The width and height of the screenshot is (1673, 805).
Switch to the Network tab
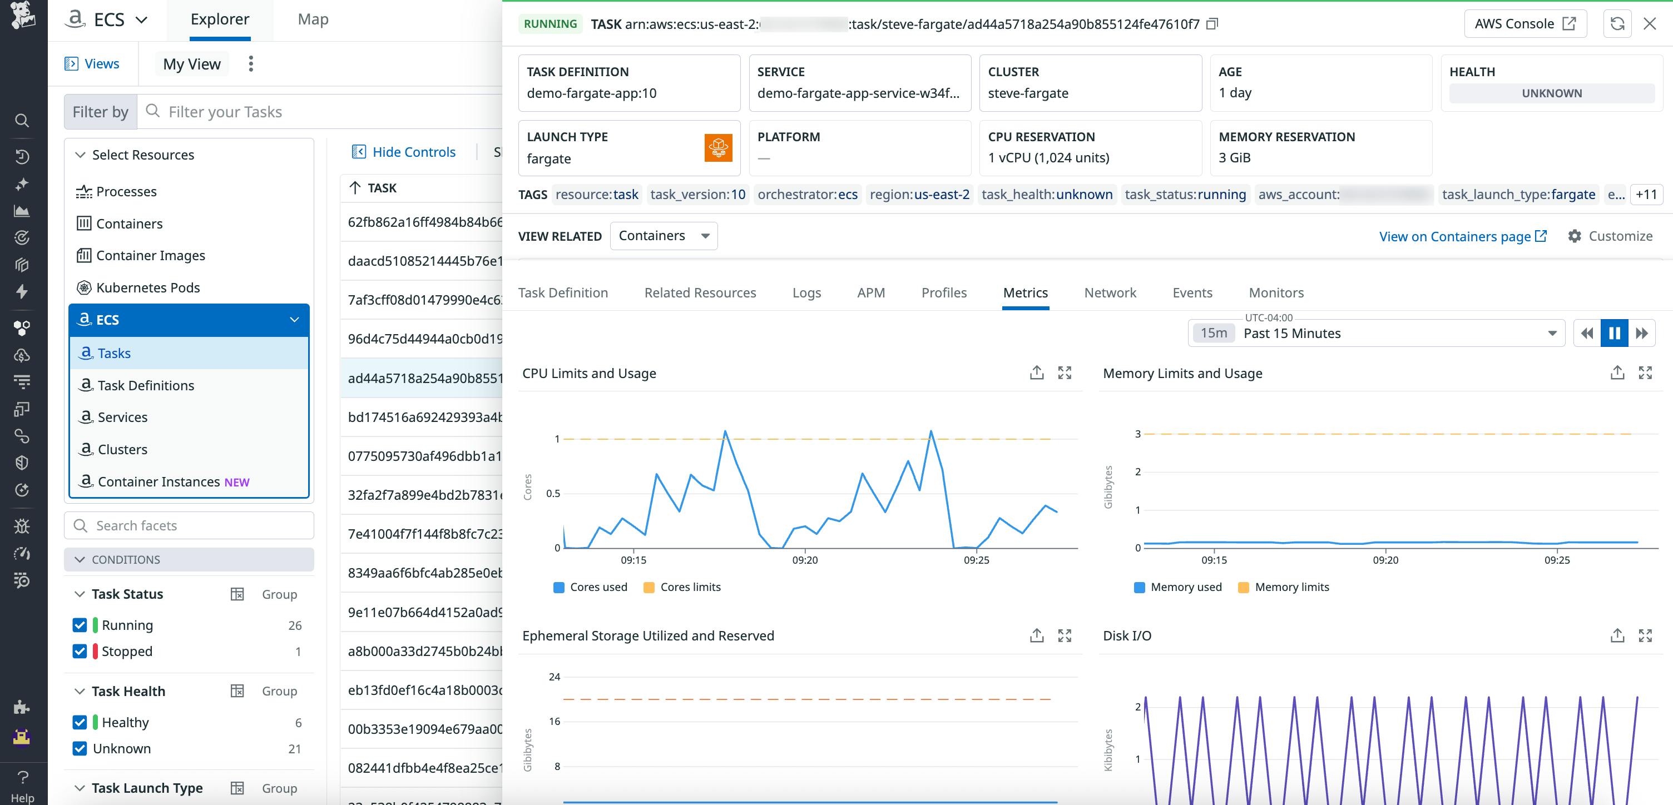[1110, 293]
